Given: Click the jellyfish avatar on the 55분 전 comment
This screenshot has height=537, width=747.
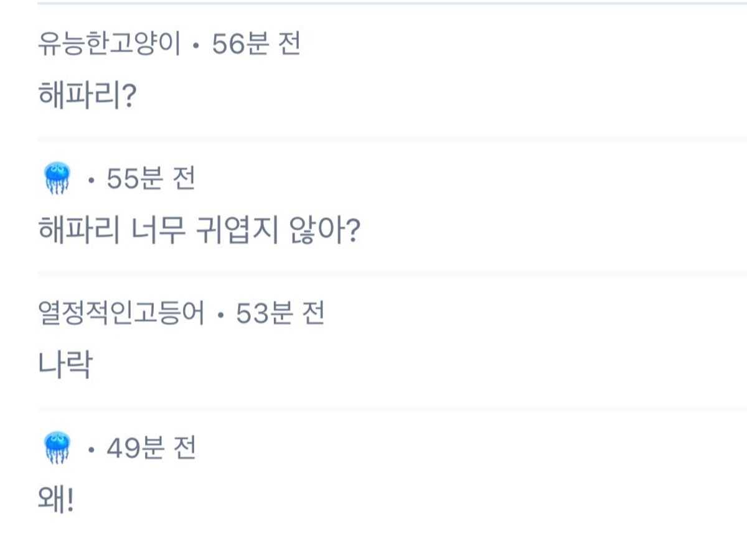Looking at the screenshot, I should [57, 179].
